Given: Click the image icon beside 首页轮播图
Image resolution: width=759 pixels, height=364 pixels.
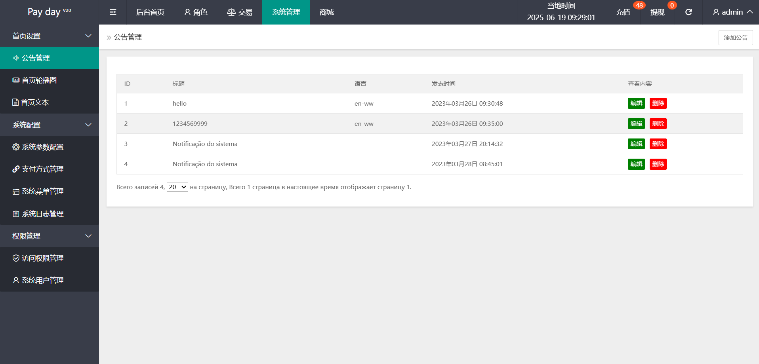Looking at the screenshot, I should point(16,80).
